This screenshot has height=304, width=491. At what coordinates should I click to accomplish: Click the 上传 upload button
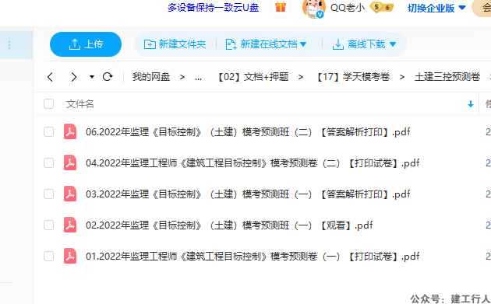(x=86, y=44)
